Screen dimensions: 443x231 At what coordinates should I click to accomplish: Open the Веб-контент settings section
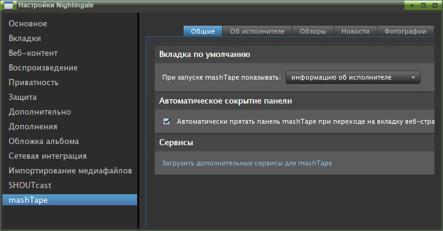tap(70, 53)
